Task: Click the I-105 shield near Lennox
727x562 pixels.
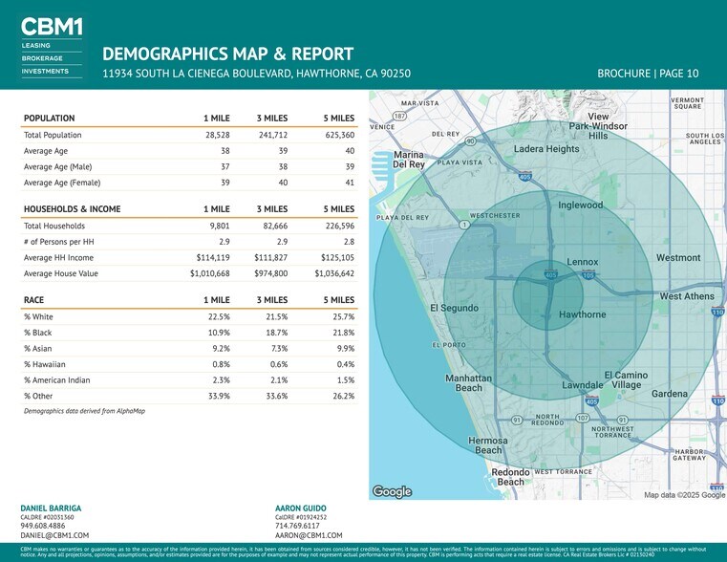Action: pyautogui.click(x=588, y=275)
